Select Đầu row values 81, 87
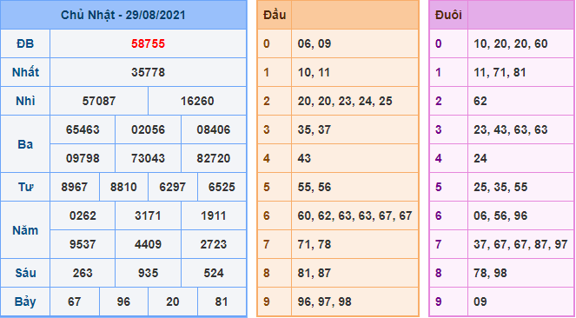 [x=314, y=273]
